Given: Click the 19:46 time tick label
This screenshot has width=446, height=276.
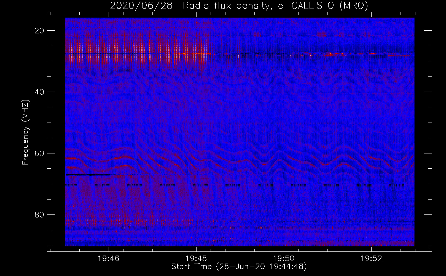Looking at the screenshot, I should 108,258.
